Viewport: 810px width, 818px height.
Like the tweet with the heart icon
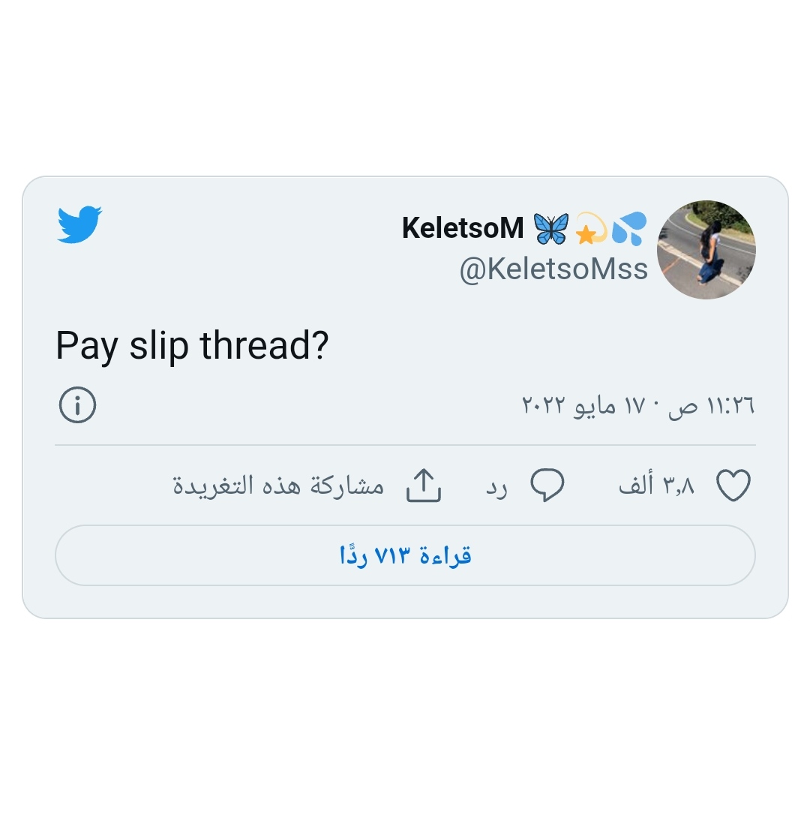[733, 485]
